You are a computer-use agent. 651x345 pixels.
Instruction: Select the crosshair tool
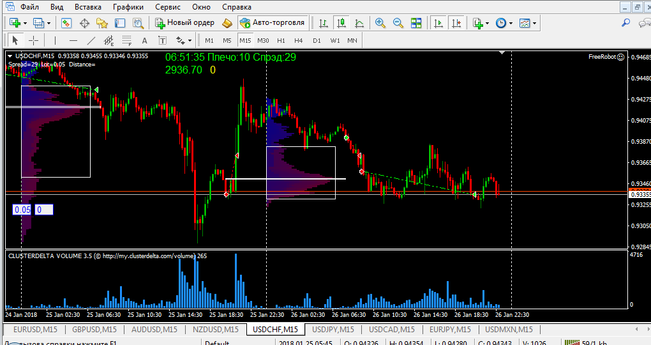[x=33, y=40]
